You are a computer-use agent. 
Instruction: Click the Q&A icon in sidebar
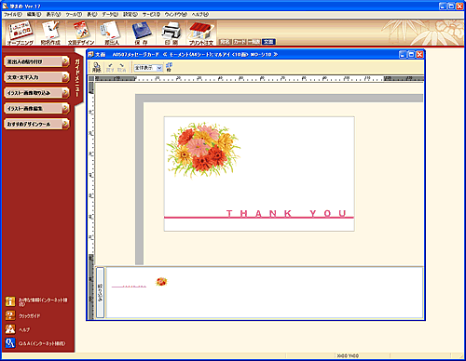(x=10, y=342)
